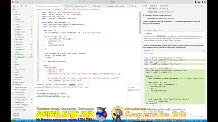Open the settings gear in title bar
This screenshot has height=122, width=218.
click(205, 2)
